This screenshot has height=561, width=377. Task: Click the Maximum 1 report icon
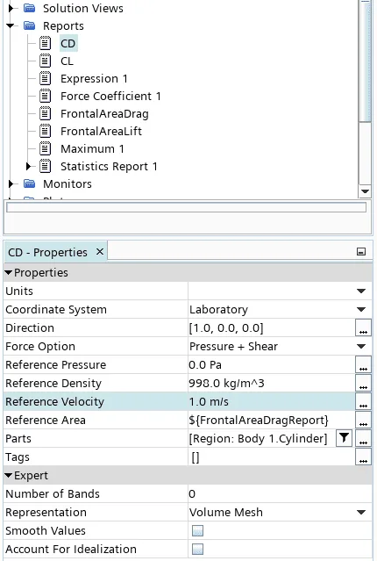click(45, 148)
